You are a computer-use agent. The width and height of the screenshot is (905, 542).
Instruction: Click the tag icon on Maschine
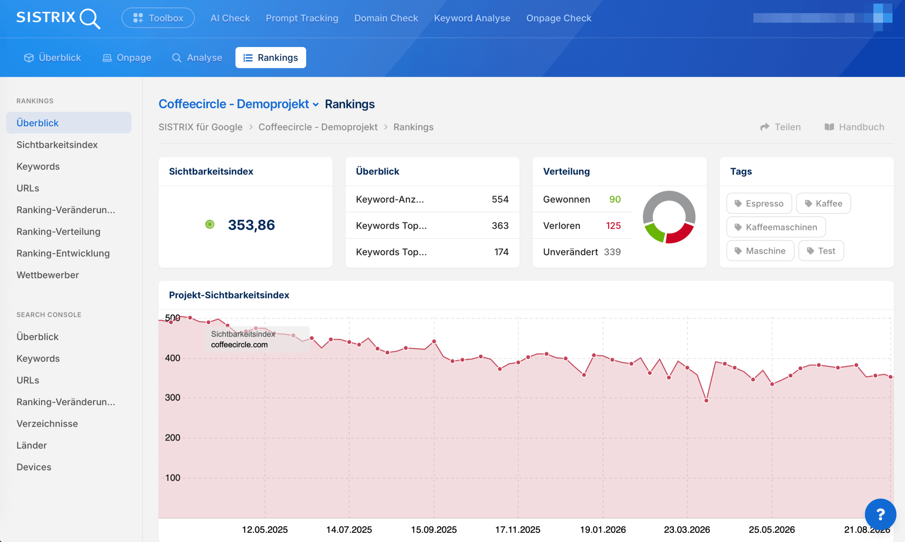pyautogui.click(x=738, y=251)
